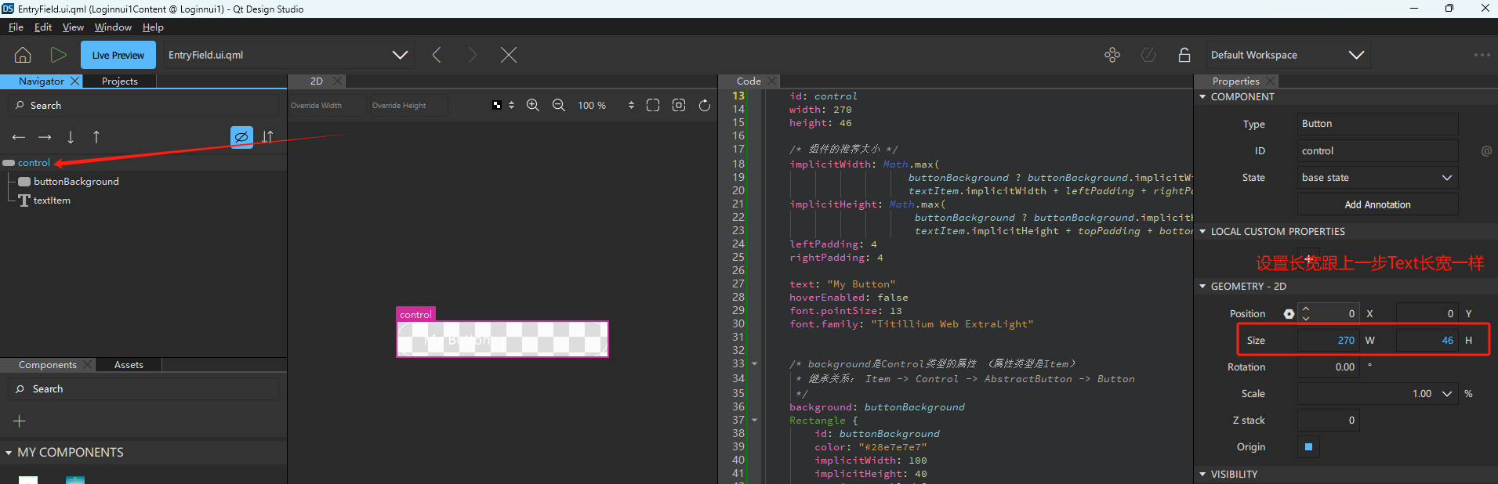Screen dimensions: 1498x484
Task: Open the Position action gear icon
Action: pos(1289,313)
